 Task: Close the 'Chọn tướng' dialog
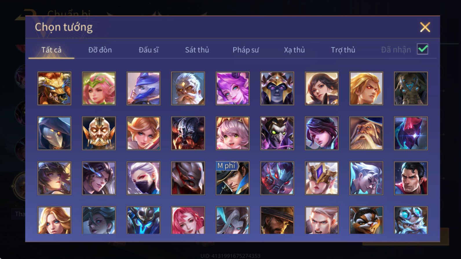425,27
